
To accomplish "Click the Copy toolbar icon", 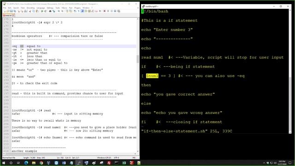I will pyautogui.click(x=34, y=11).
